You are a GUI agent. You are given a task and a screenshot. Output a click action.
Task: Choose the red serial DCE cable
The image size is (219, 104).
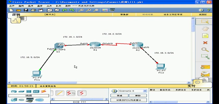(71, 93)
